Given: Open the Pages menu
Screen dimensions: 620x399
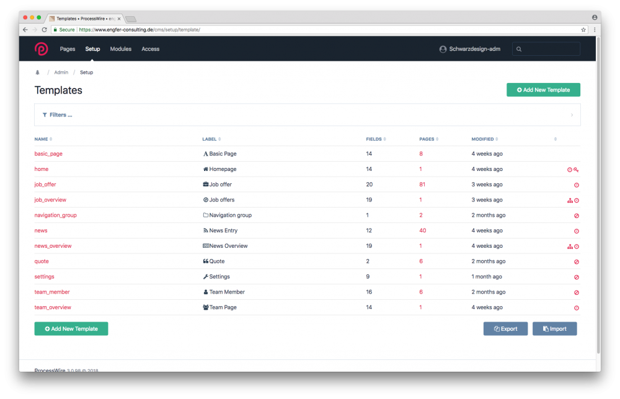Looking at the screenshot, I should [68, 49].
